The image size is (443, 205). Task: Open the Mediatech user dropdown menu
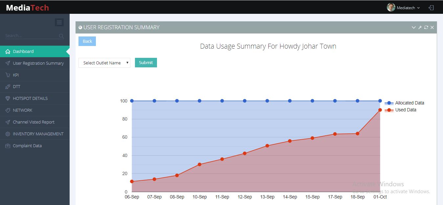[408, 8]
